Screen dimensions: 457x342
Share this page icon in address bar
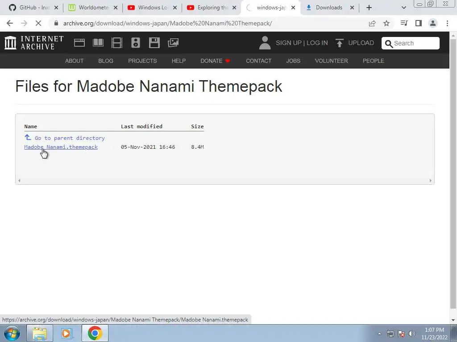372,23
